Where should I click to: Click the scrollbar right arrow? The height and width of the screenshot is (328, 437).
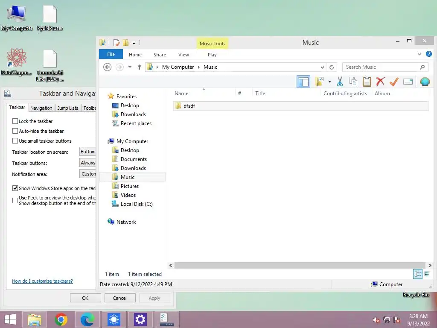pos(430,265)
